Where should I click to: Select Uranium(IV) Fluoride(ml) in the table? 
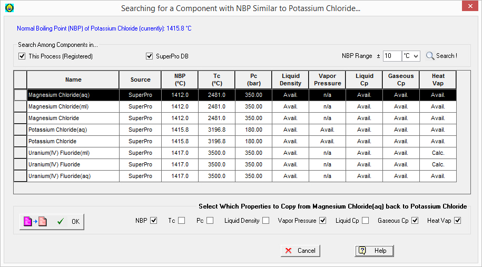pyautogui.click(x=73, y=153)
